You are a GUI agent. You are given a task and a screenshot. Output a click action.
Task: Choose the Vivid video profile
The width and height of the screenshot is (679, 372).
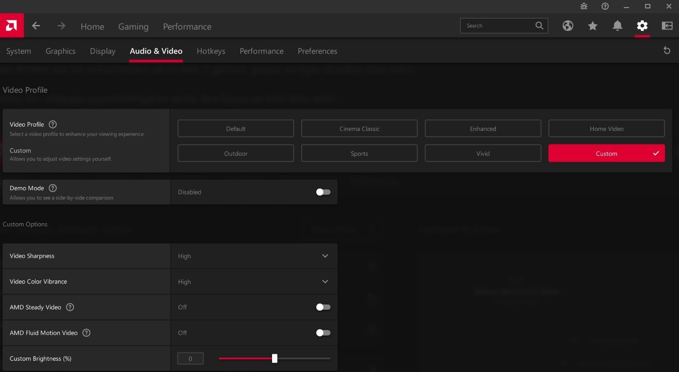tap(483, 153)
